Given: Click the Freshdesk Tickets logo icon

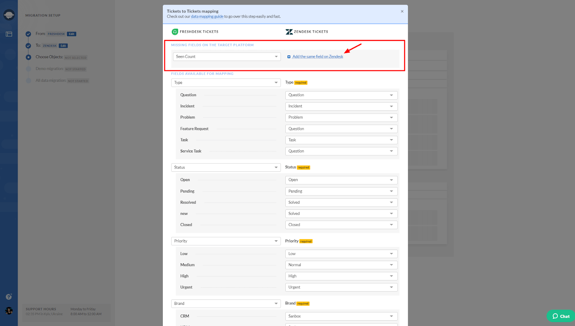Looking at the screenshot, I should pyautogui.click(x=175, y=32).
